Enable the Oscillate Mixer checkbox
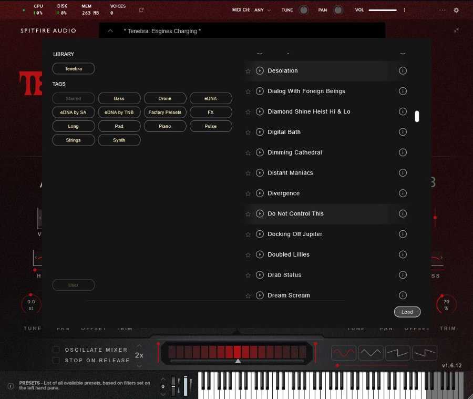The width and height of the screenshot is (473, 399). [x=56, y=350]
